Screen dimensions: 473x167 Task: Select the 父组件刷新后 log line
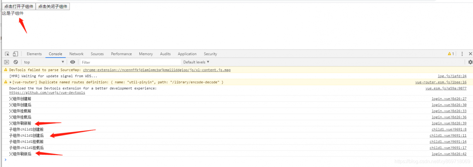20,154
